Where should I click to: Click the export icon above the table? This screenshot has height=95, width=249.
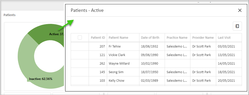pyautogui.click(x=237, y=26)
